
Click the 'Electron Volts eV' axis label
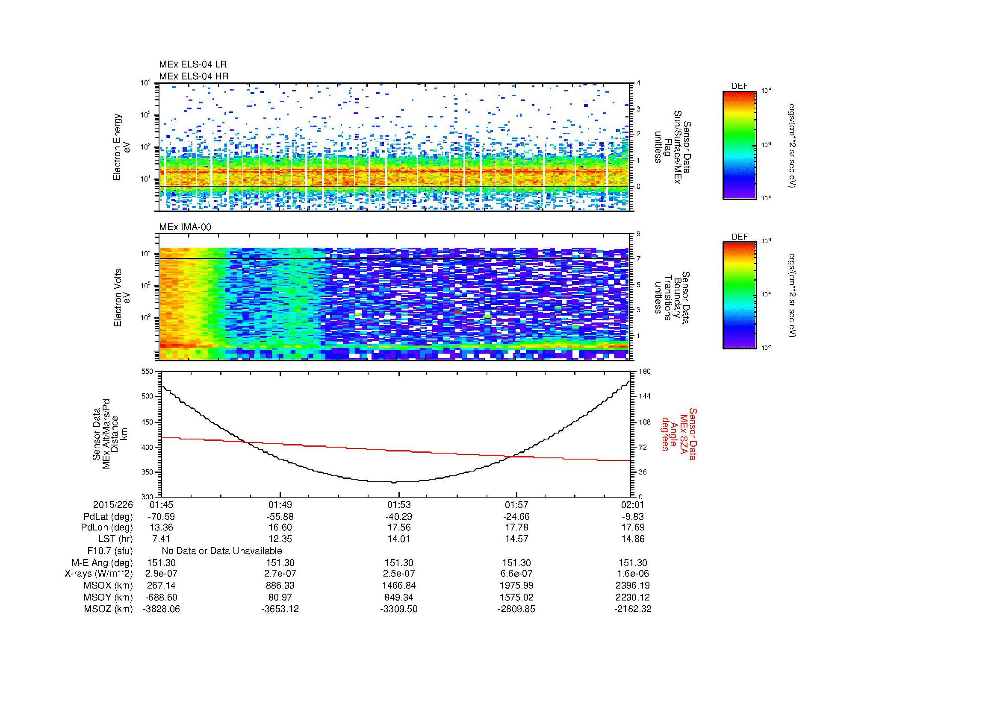pyautogui.click(x=121, y=298)
